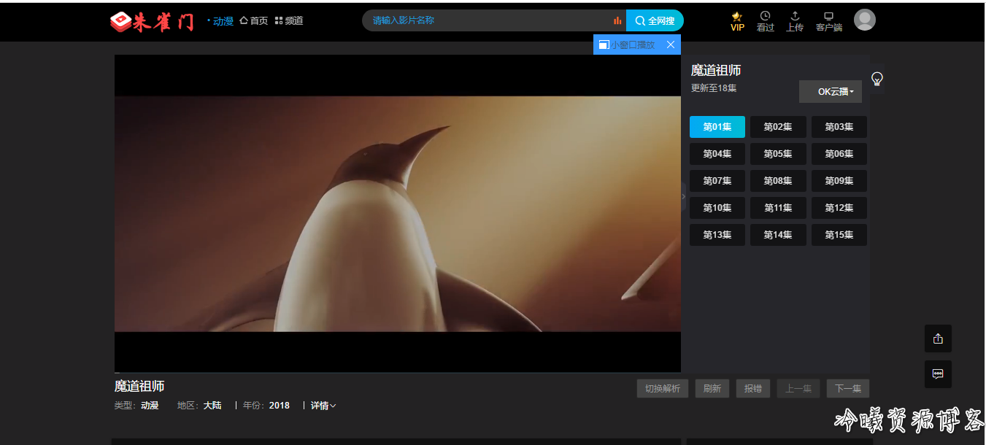Close the mini window playback prompt
986x445 pixels.
[x=671, y=44]
